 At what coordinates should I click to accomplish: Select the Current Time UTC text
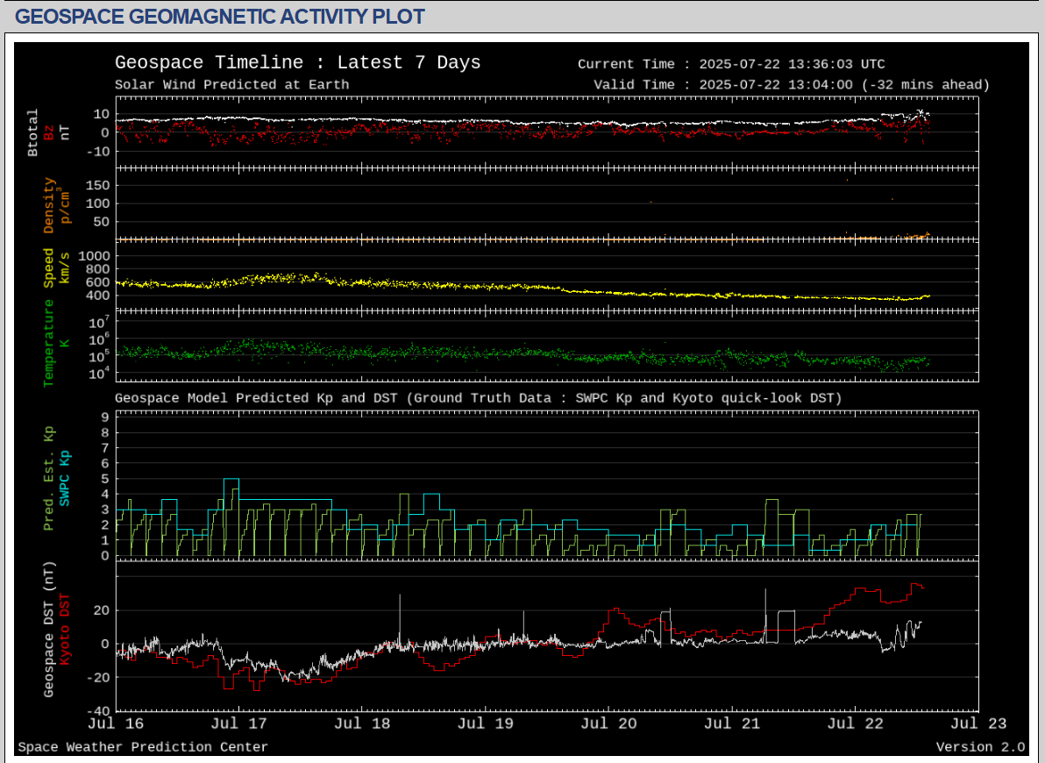[731, 64]
